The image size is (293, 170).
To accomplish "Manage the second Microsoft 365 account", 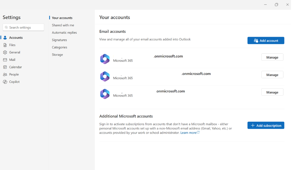I will tap(272, 75).
